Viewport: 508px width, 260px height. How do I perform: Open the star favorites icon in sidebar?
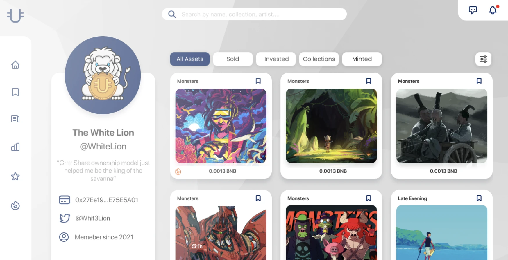coord(15,176)
